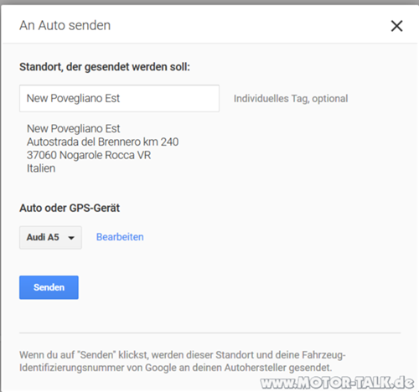Click the MOTOR-TALK.de watermark
Viewport: 419px width, 392px height.
tap(337, 383)
